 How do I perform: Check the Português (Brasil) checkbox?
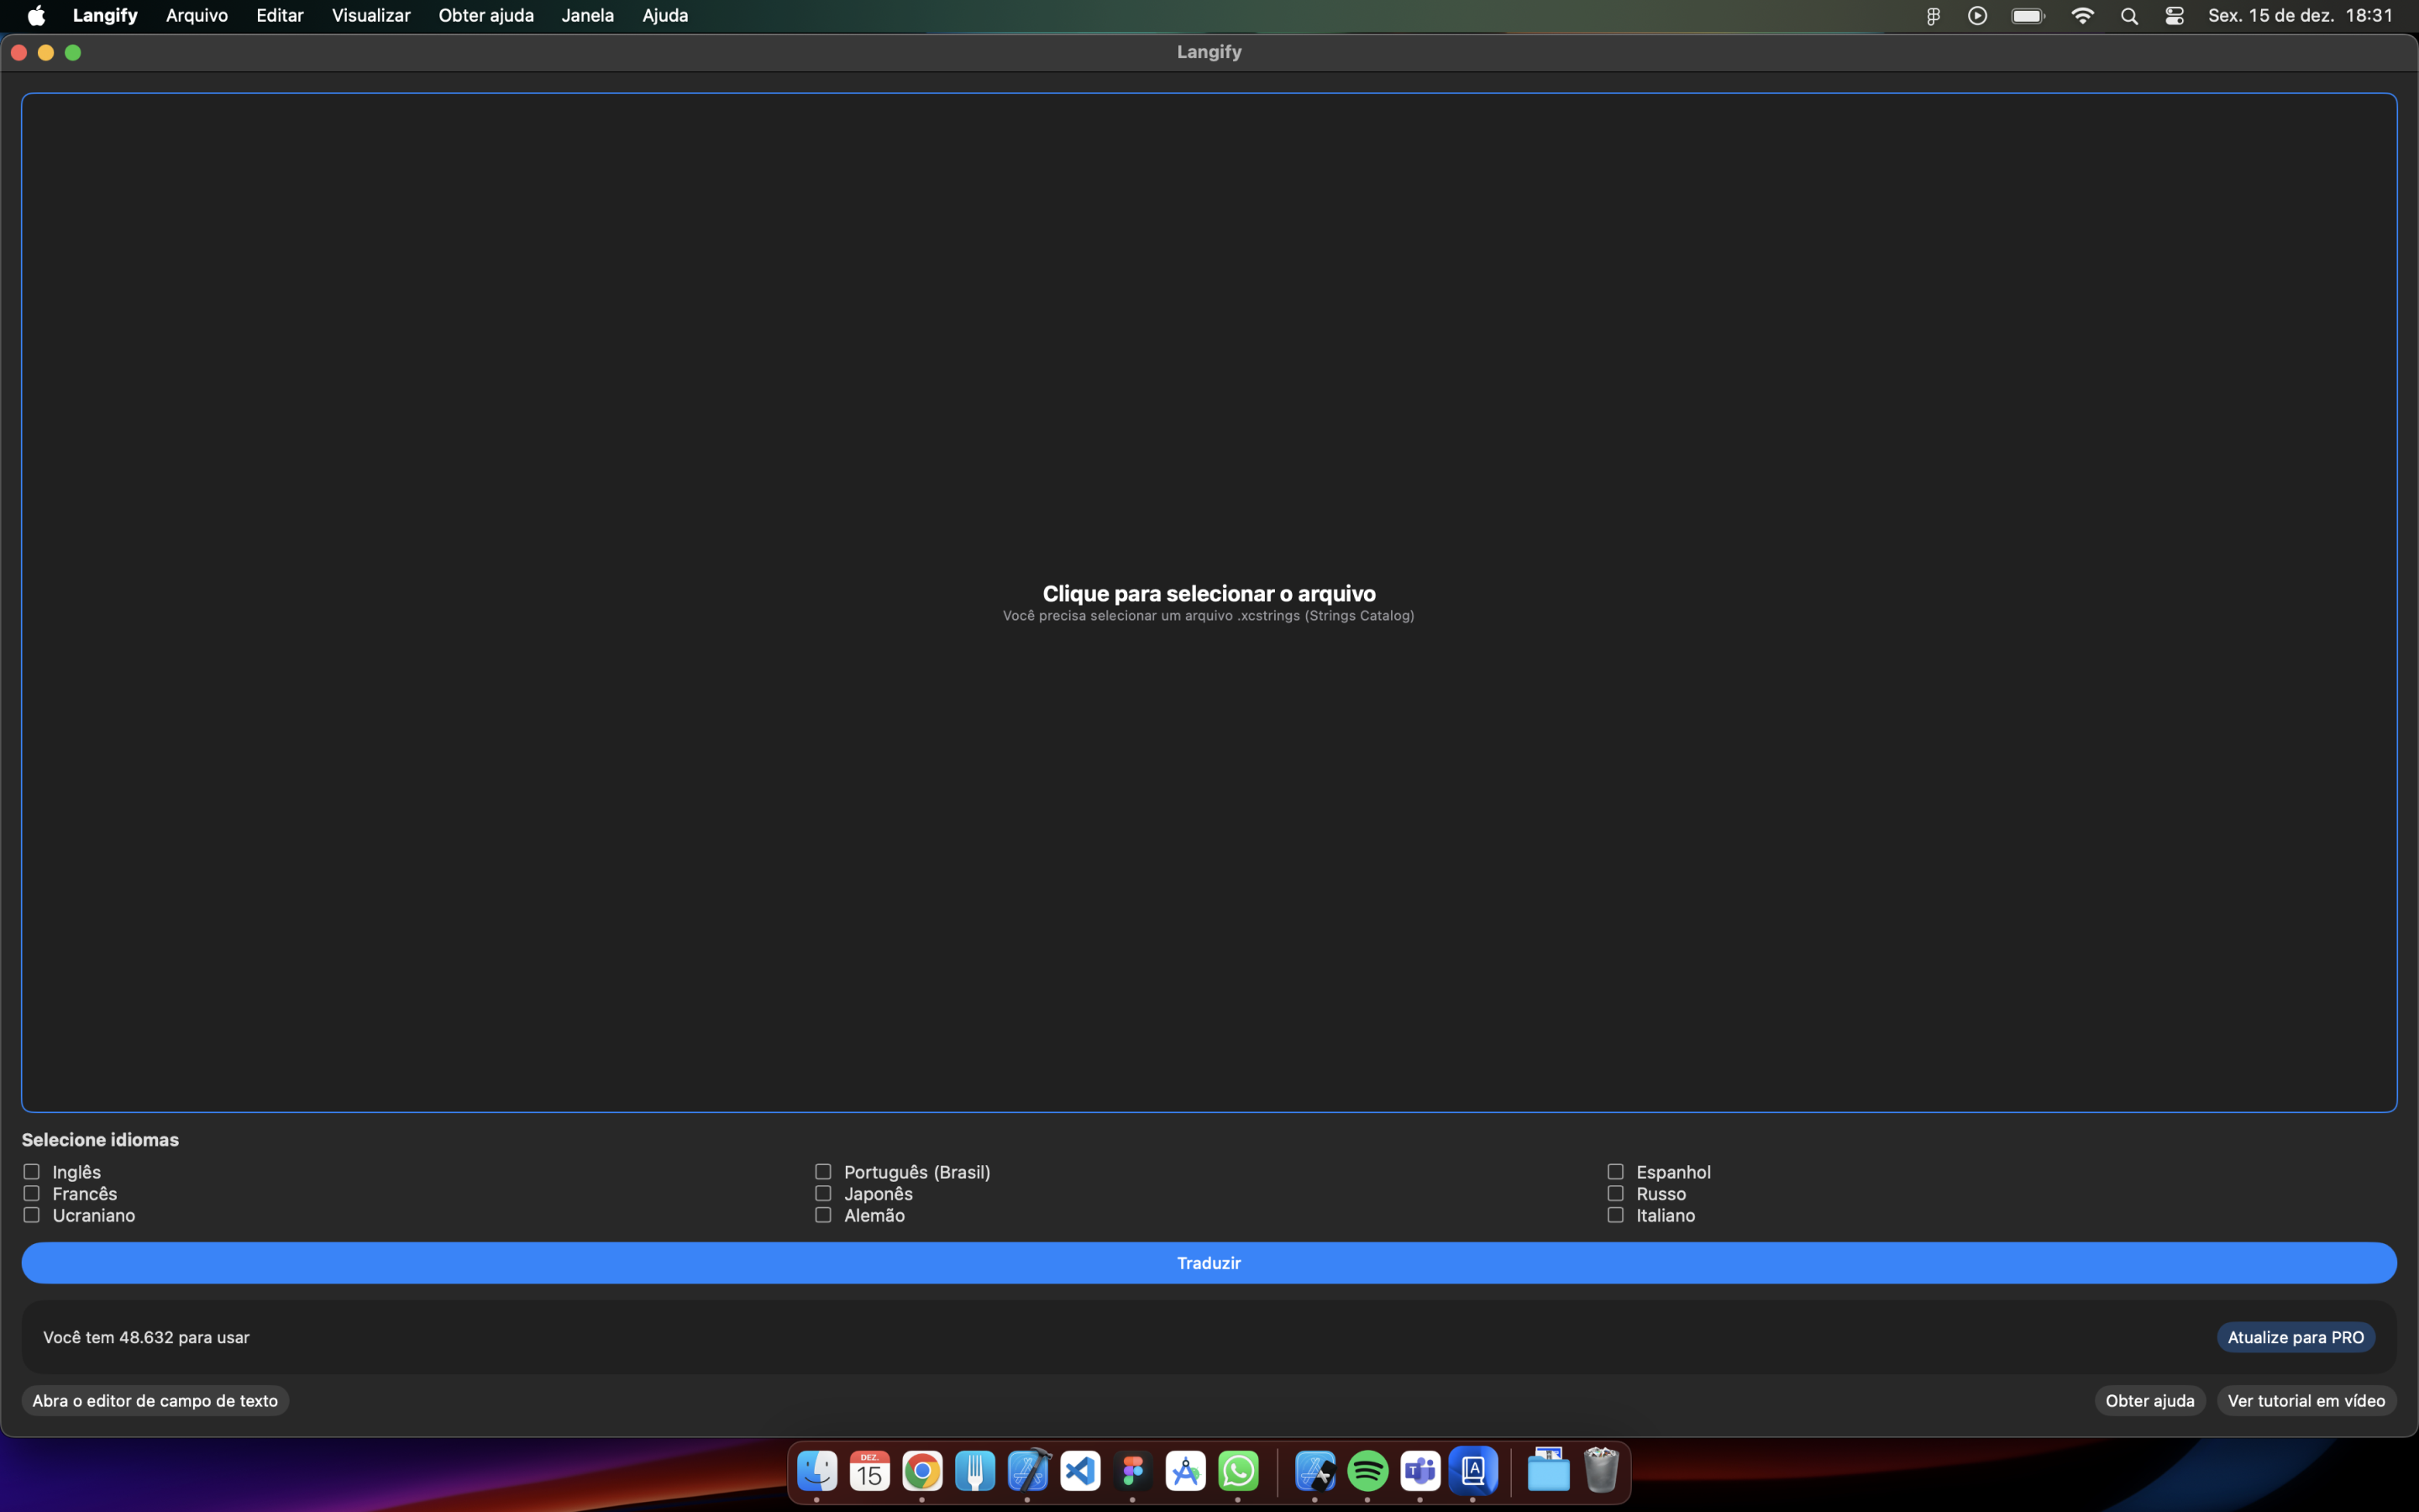click(x=822, y=1171)
